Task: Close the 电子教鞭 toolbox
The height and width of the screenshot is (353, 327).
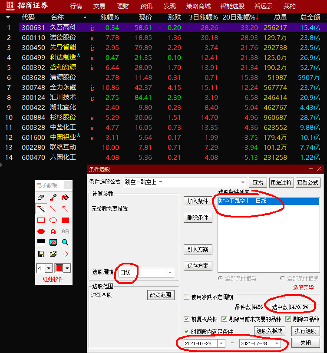Action: 68,185
